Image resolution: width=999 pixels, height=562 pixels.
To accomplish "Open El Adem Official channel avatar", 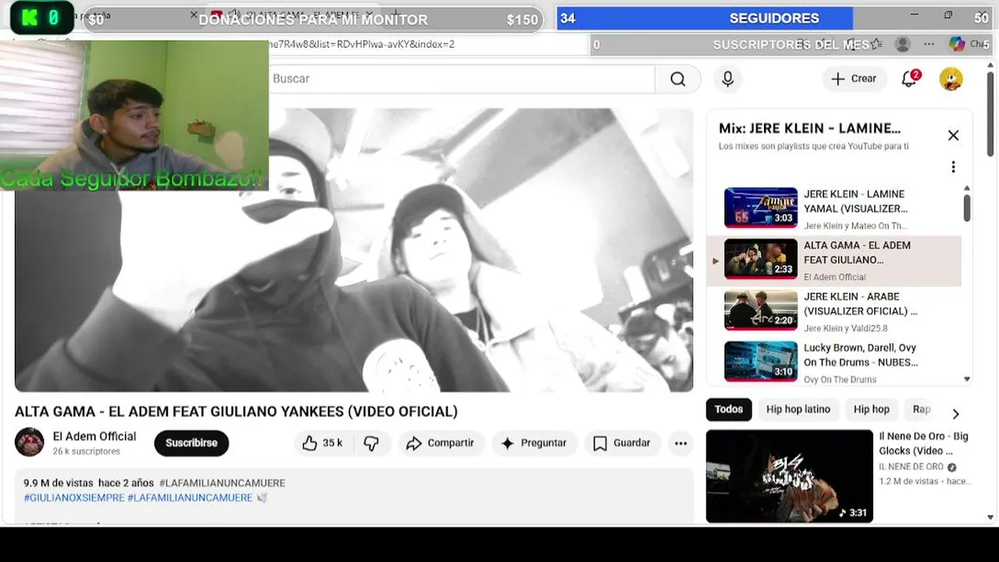I will [x=30, y=443].
